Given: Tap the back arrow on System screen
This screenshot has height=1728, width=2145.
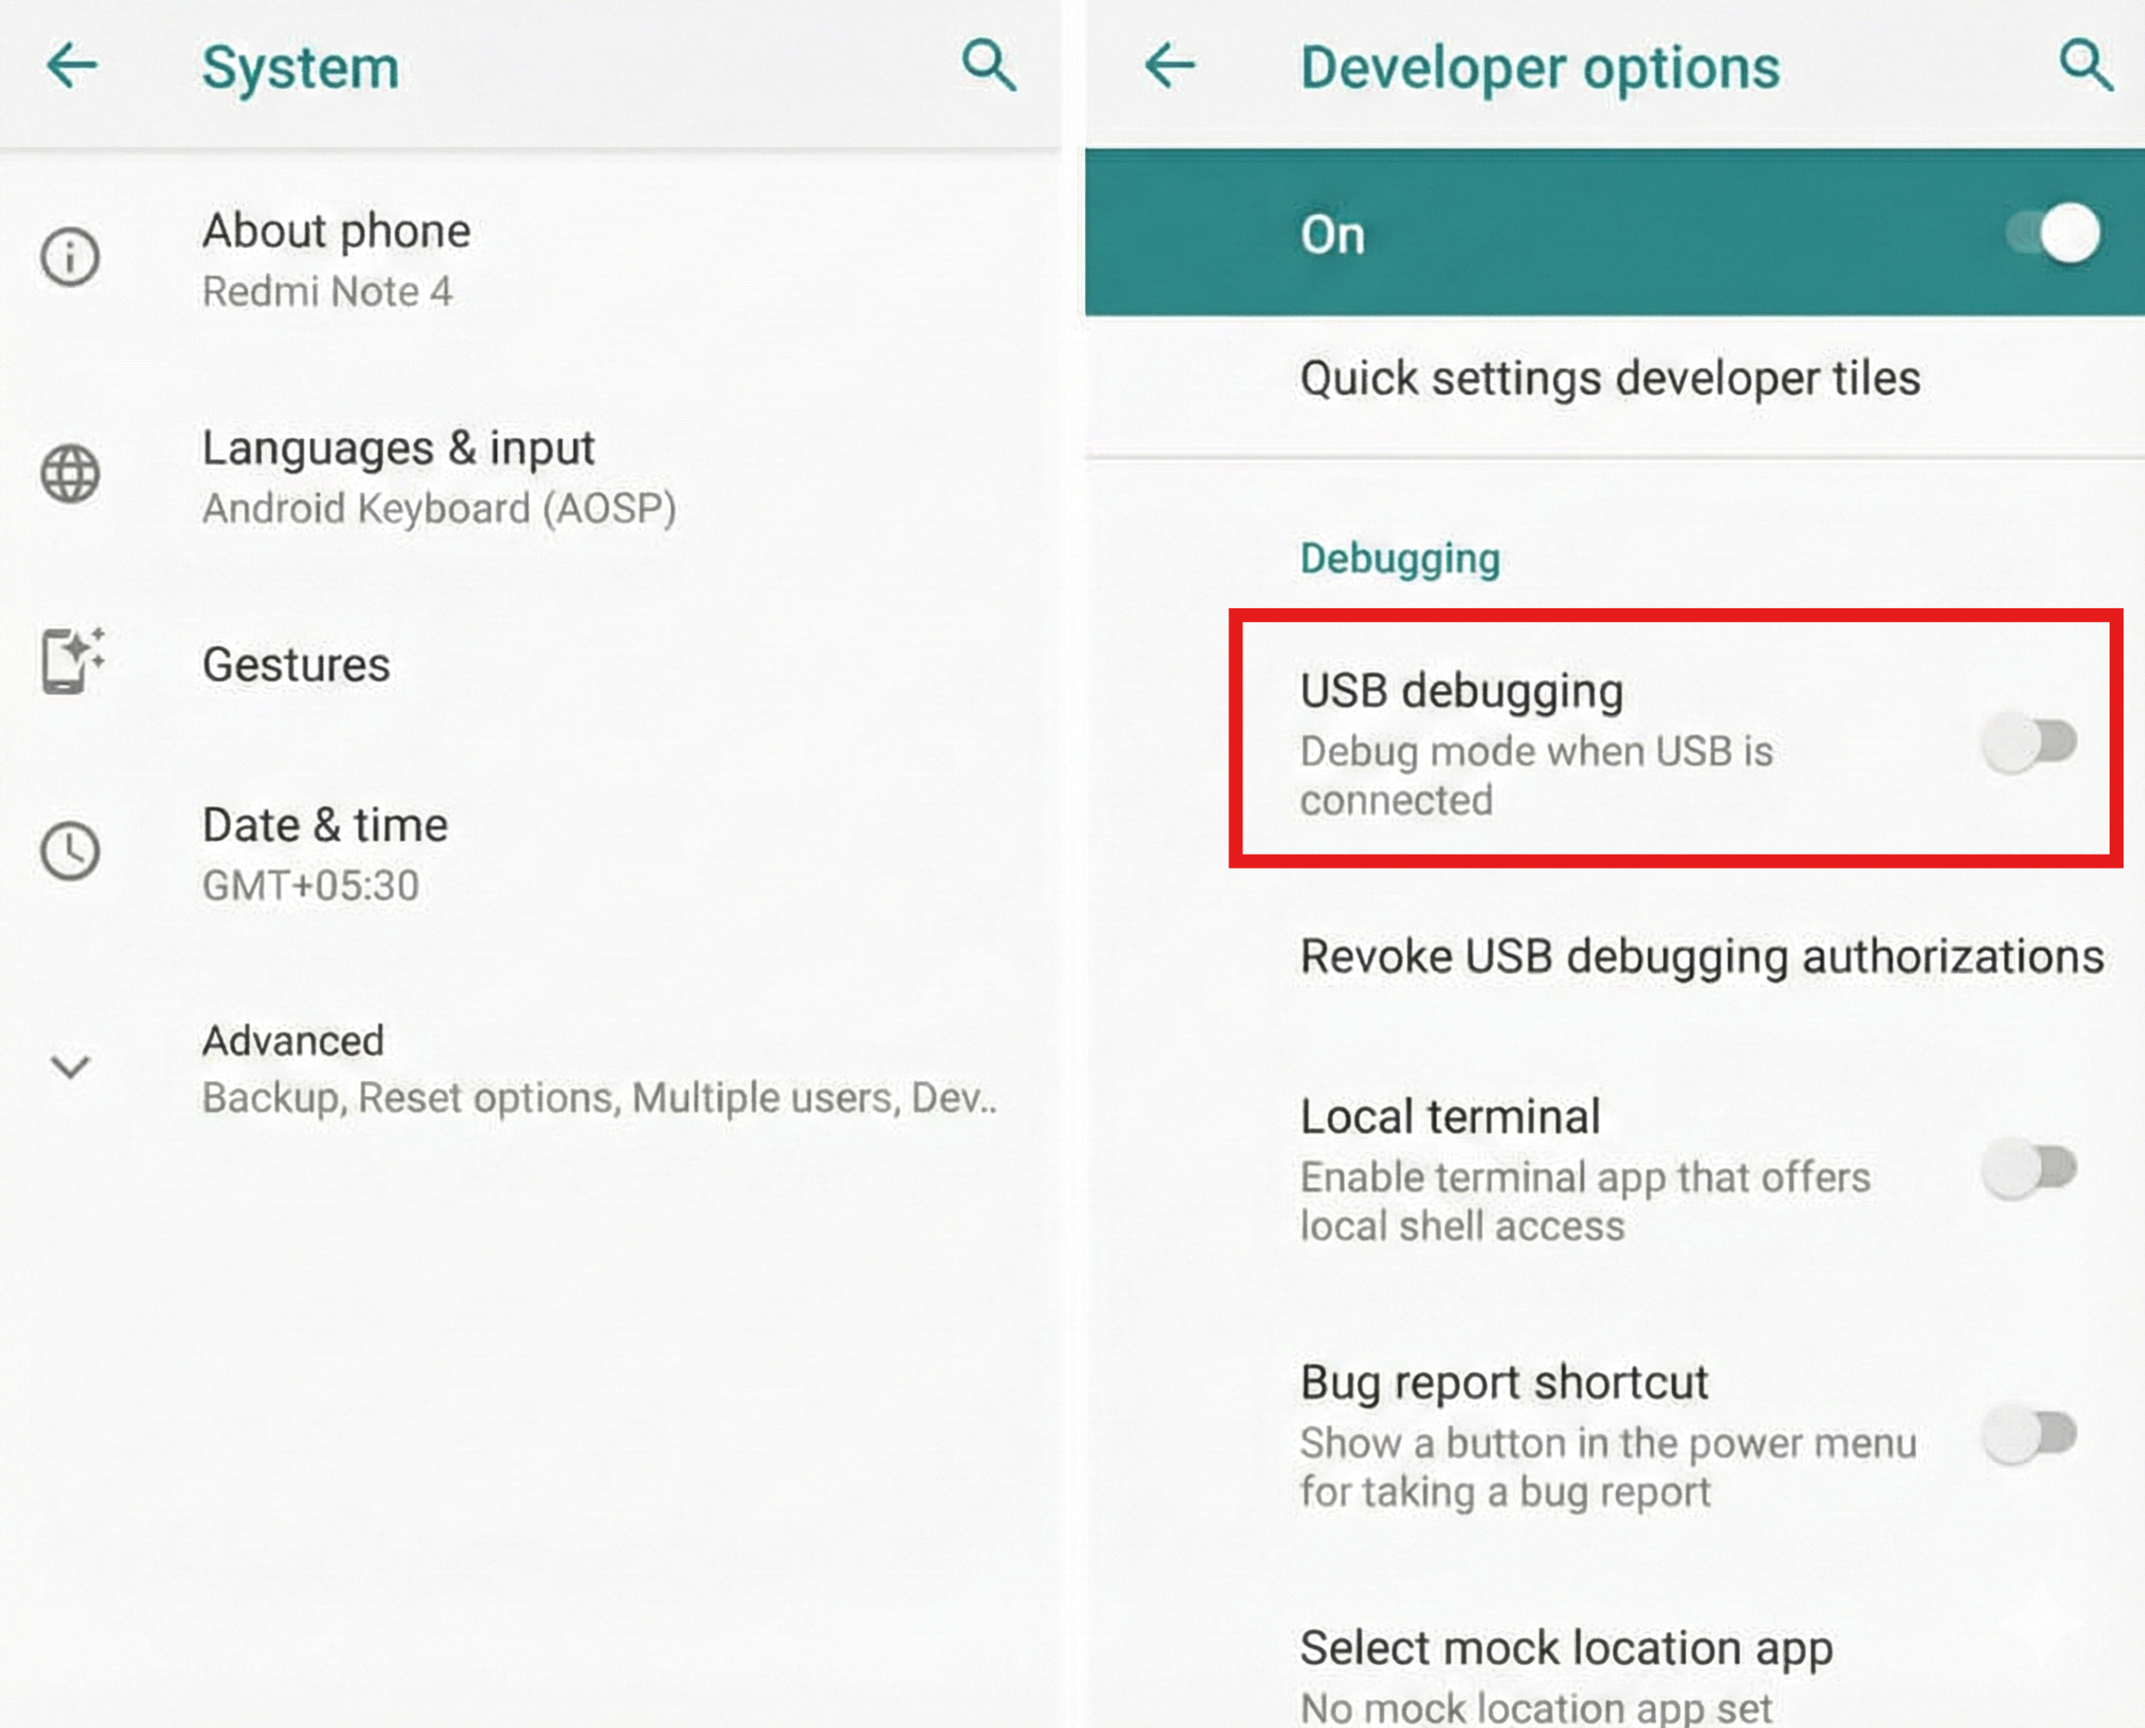Looking at the screenshot, I should (x=71, y=67).
